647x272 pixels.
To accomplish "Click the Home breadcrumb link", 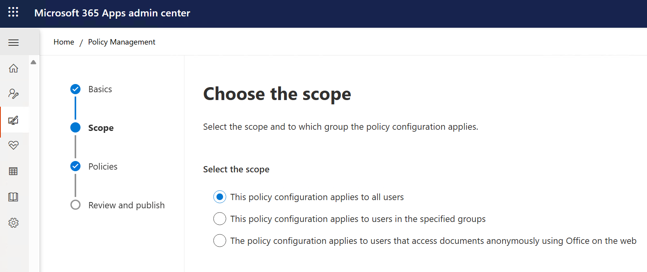I will click(64, 42).
